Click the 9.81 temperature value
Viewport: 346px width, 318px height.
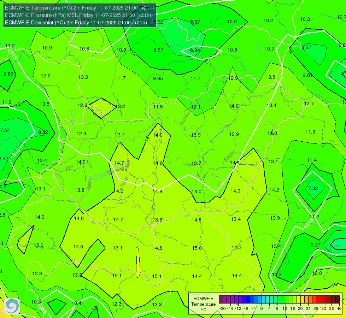pos(307,75)
